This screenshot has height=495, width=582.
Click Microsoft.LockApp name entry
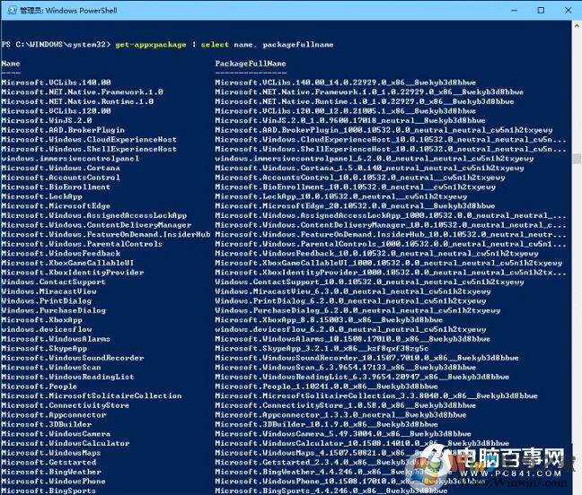(41, 196)
